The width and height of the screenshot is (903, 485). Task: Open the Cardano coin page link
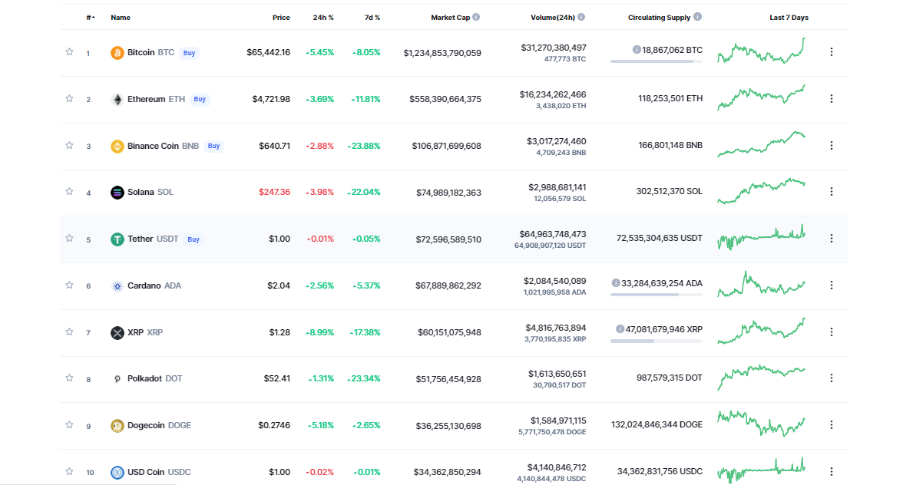point(154,286)
